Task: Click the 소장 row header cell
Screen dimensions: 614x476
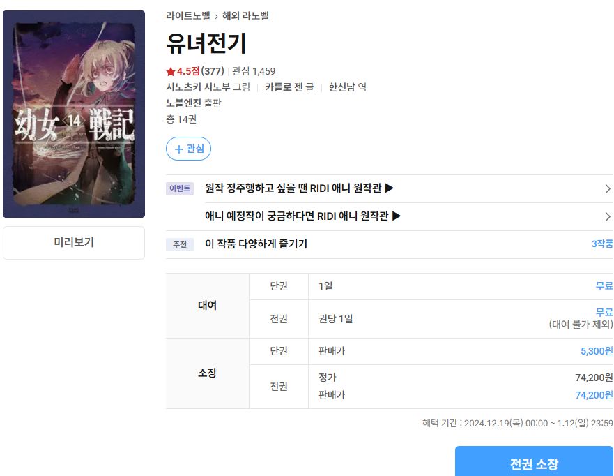Action: point(207,373)
